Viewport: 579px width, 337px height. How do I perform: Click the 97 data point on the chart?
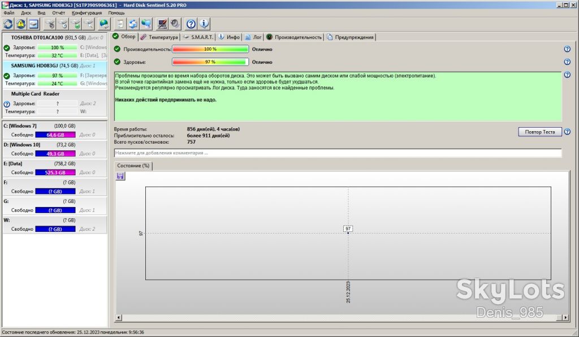click(x=348, y=233)
